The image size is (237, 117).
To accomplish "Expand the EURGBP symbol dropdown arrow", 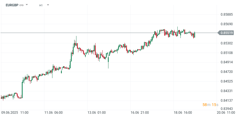I will coord(27,5).
